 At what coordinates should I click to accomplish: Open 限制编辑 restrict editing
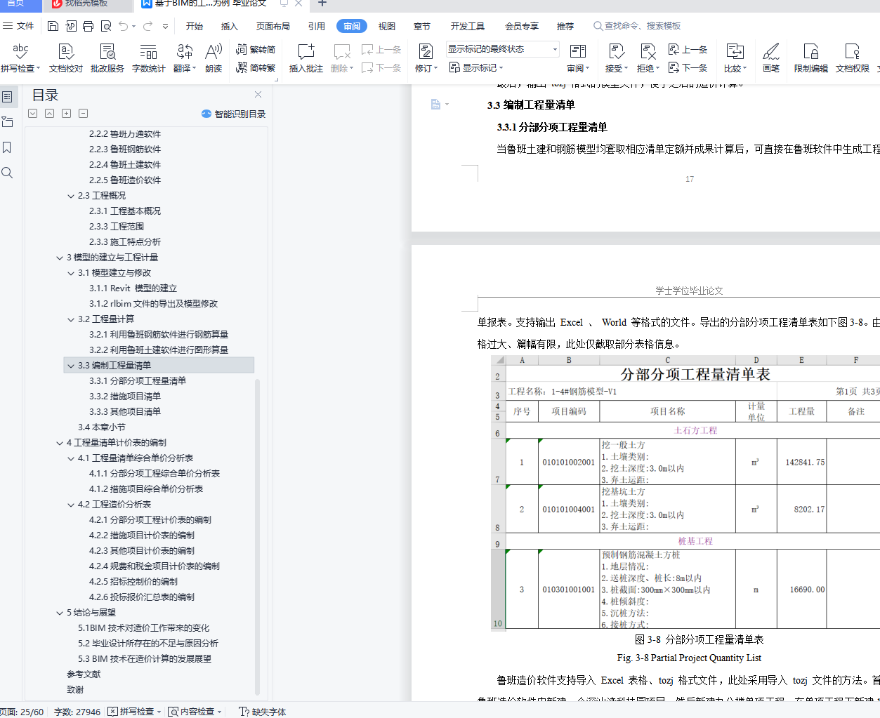[811, 58]
